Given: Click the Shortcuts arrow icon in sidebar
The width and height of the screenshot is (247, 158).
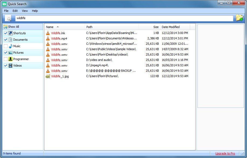Looking at the screenshot, I should pyautogui.click(x=10, y=33).
